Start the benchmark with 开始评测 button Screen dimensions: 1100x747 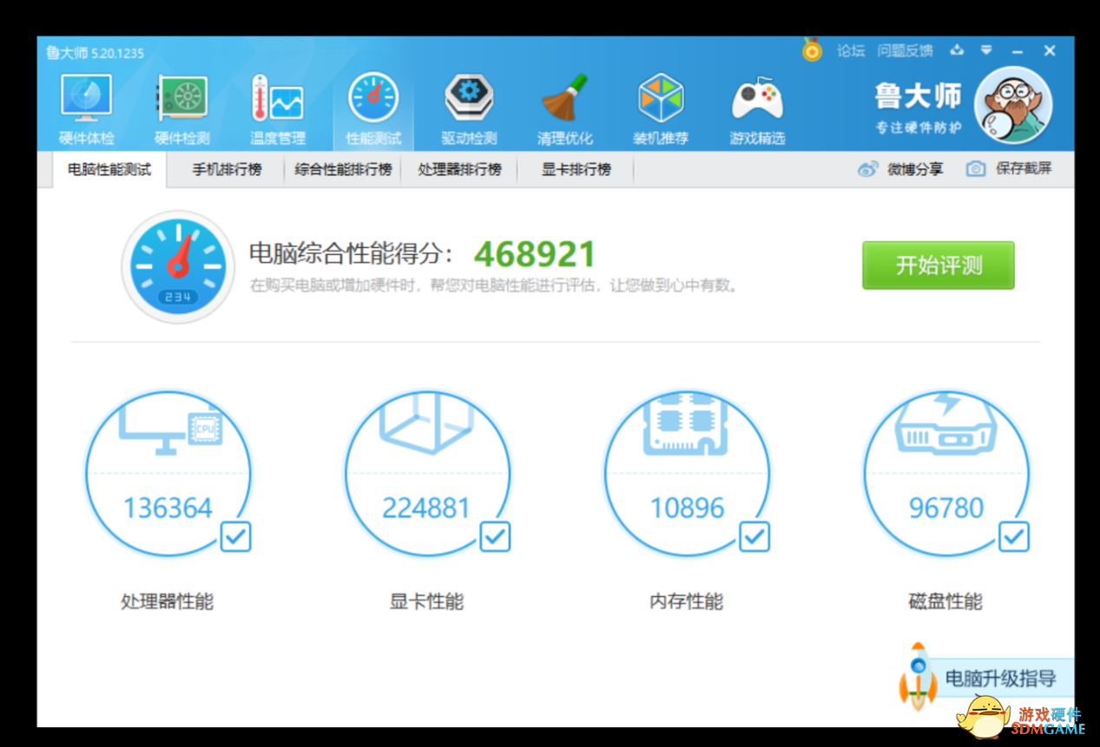[x=938, y=265]
